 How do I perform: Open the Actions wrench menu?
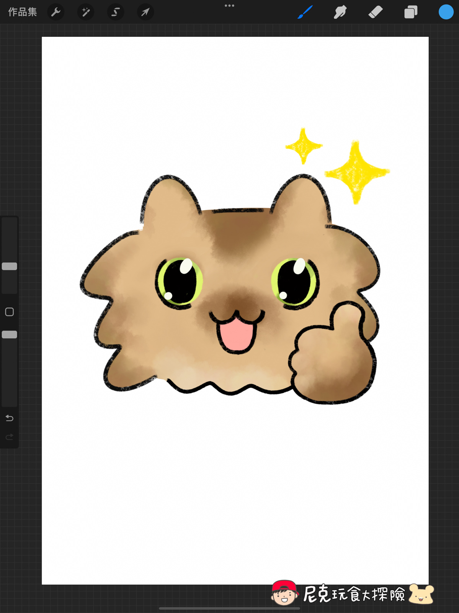coord(56,12)
